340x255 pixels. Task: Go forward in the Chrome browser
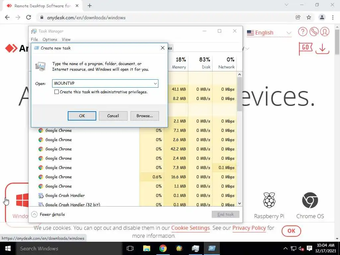(18, 18)
